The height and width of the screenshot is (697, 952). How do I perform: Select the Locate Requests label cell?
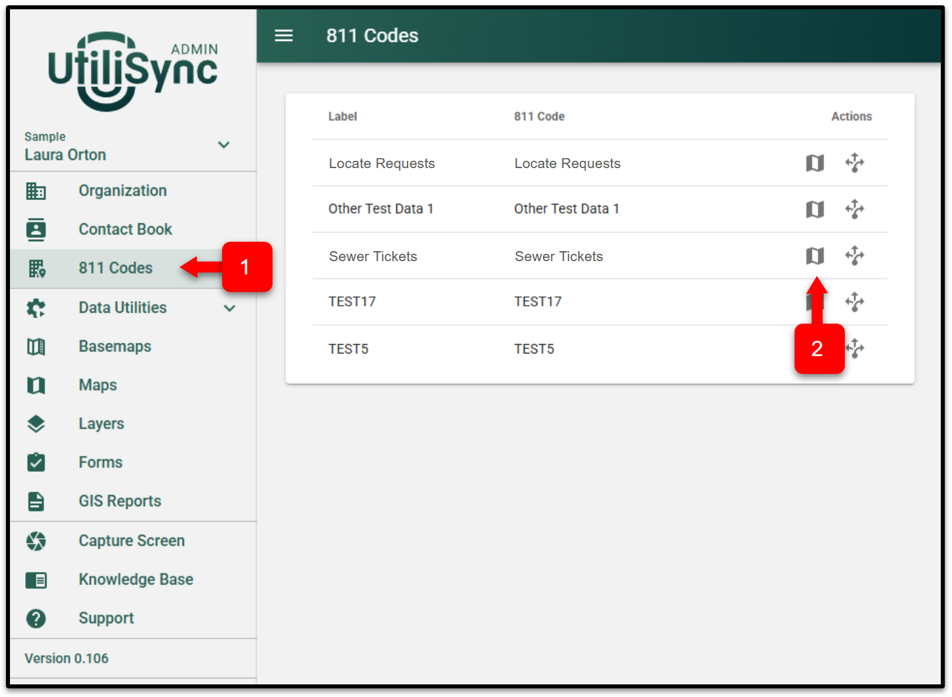coord(382,163)
